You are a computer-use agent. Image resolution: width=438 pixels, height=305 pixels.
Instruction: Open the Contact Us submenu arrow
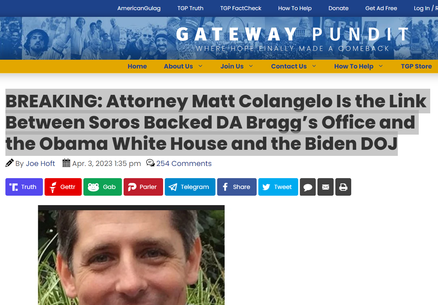(x=314, y=66)
